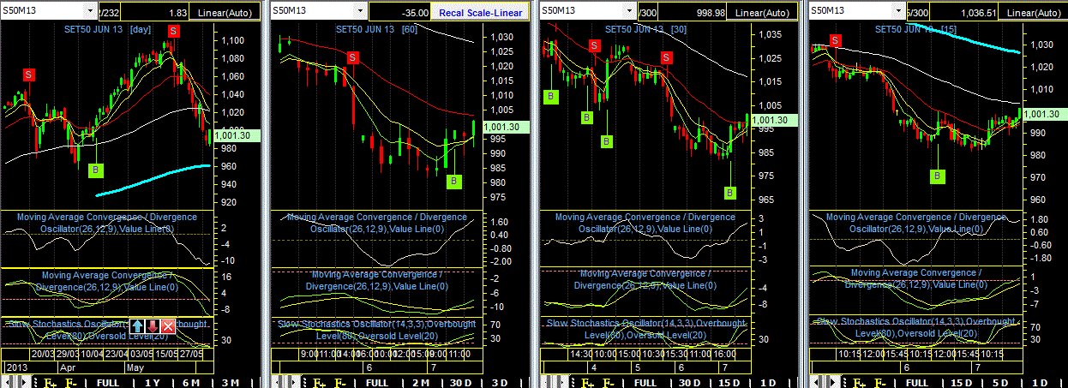
Task: Select 3 D range in 60-minute chart panel
Action: (500, 382)
